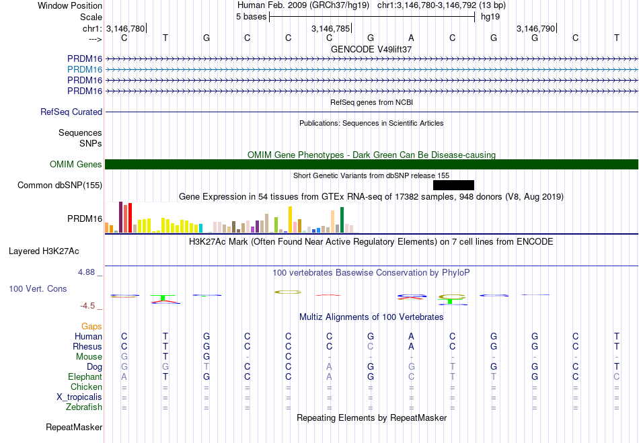Open the RefSeq Curated track label

click(71, 112)
